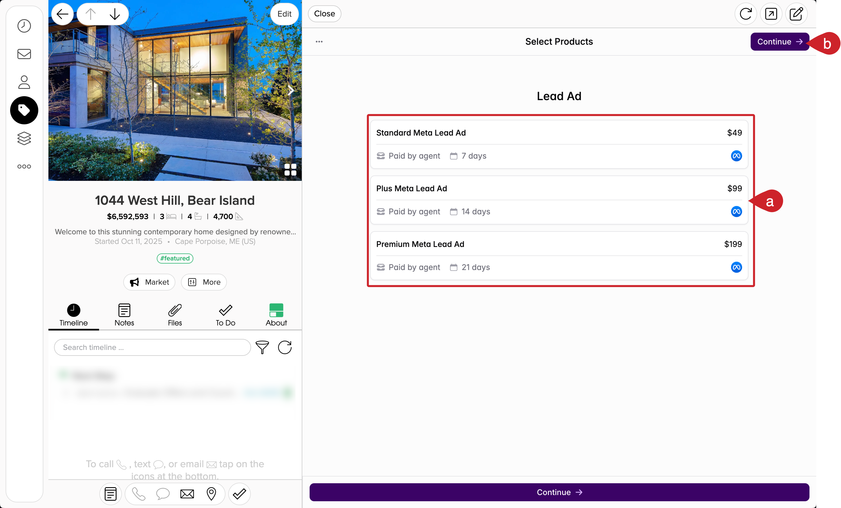
Task: Open the layers stack icon in sidebar
Action: (24, 138)
